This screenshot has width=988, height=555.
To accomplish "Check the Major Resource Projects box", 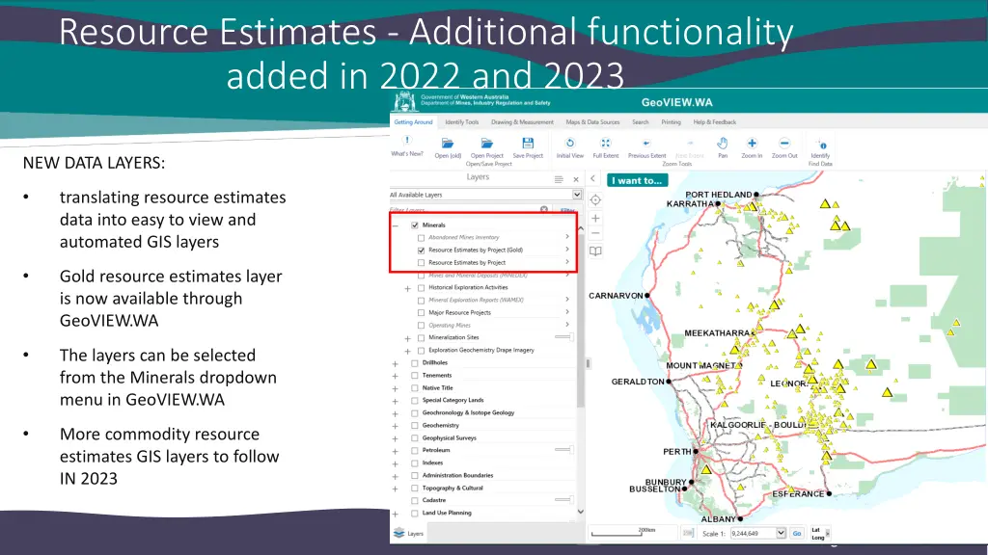I will (421, 313).
